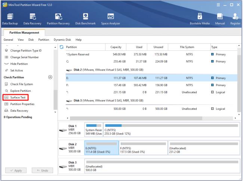Start Surface Test
243x181 pixels.
[15, 97]
